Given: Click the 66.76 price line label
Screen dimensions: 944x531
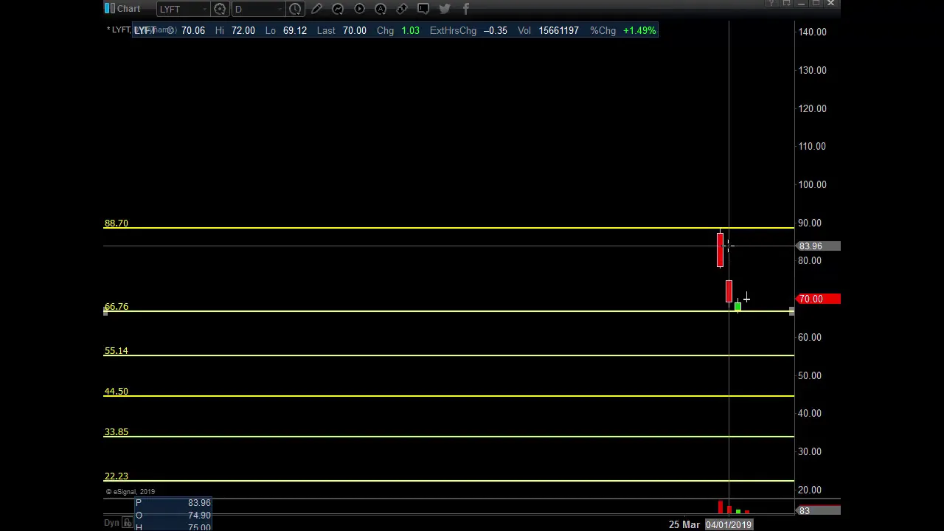Looking at the screenshot, I should [117, 306].
